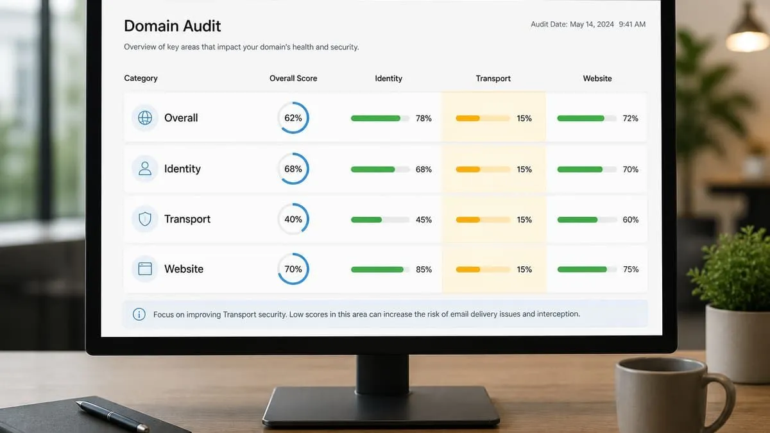Click the Transport progress bar in the Overall row
This screenshot has height=433, width=770.
483,118
